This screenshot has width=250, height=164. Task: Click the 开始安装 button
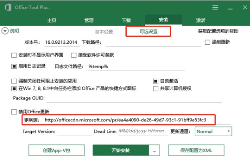coord(121,150)
